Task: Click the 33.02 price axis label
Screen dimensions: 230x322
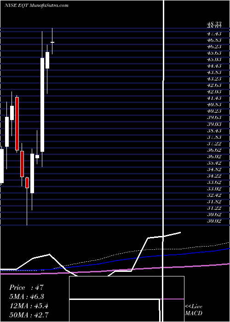Action: point(213,189)
